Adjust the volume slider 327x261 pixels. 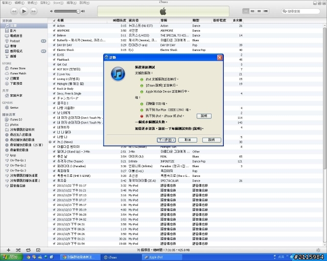point(67,11)
